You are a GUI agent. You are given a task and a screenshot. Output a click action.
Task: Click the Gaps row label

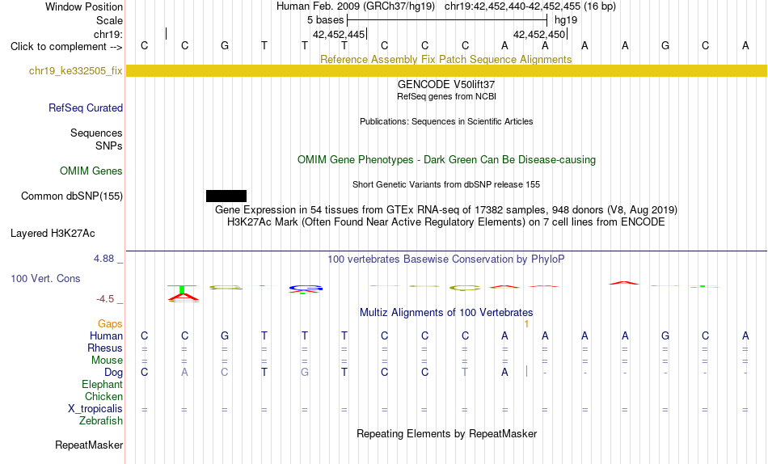tap(110, 323)
